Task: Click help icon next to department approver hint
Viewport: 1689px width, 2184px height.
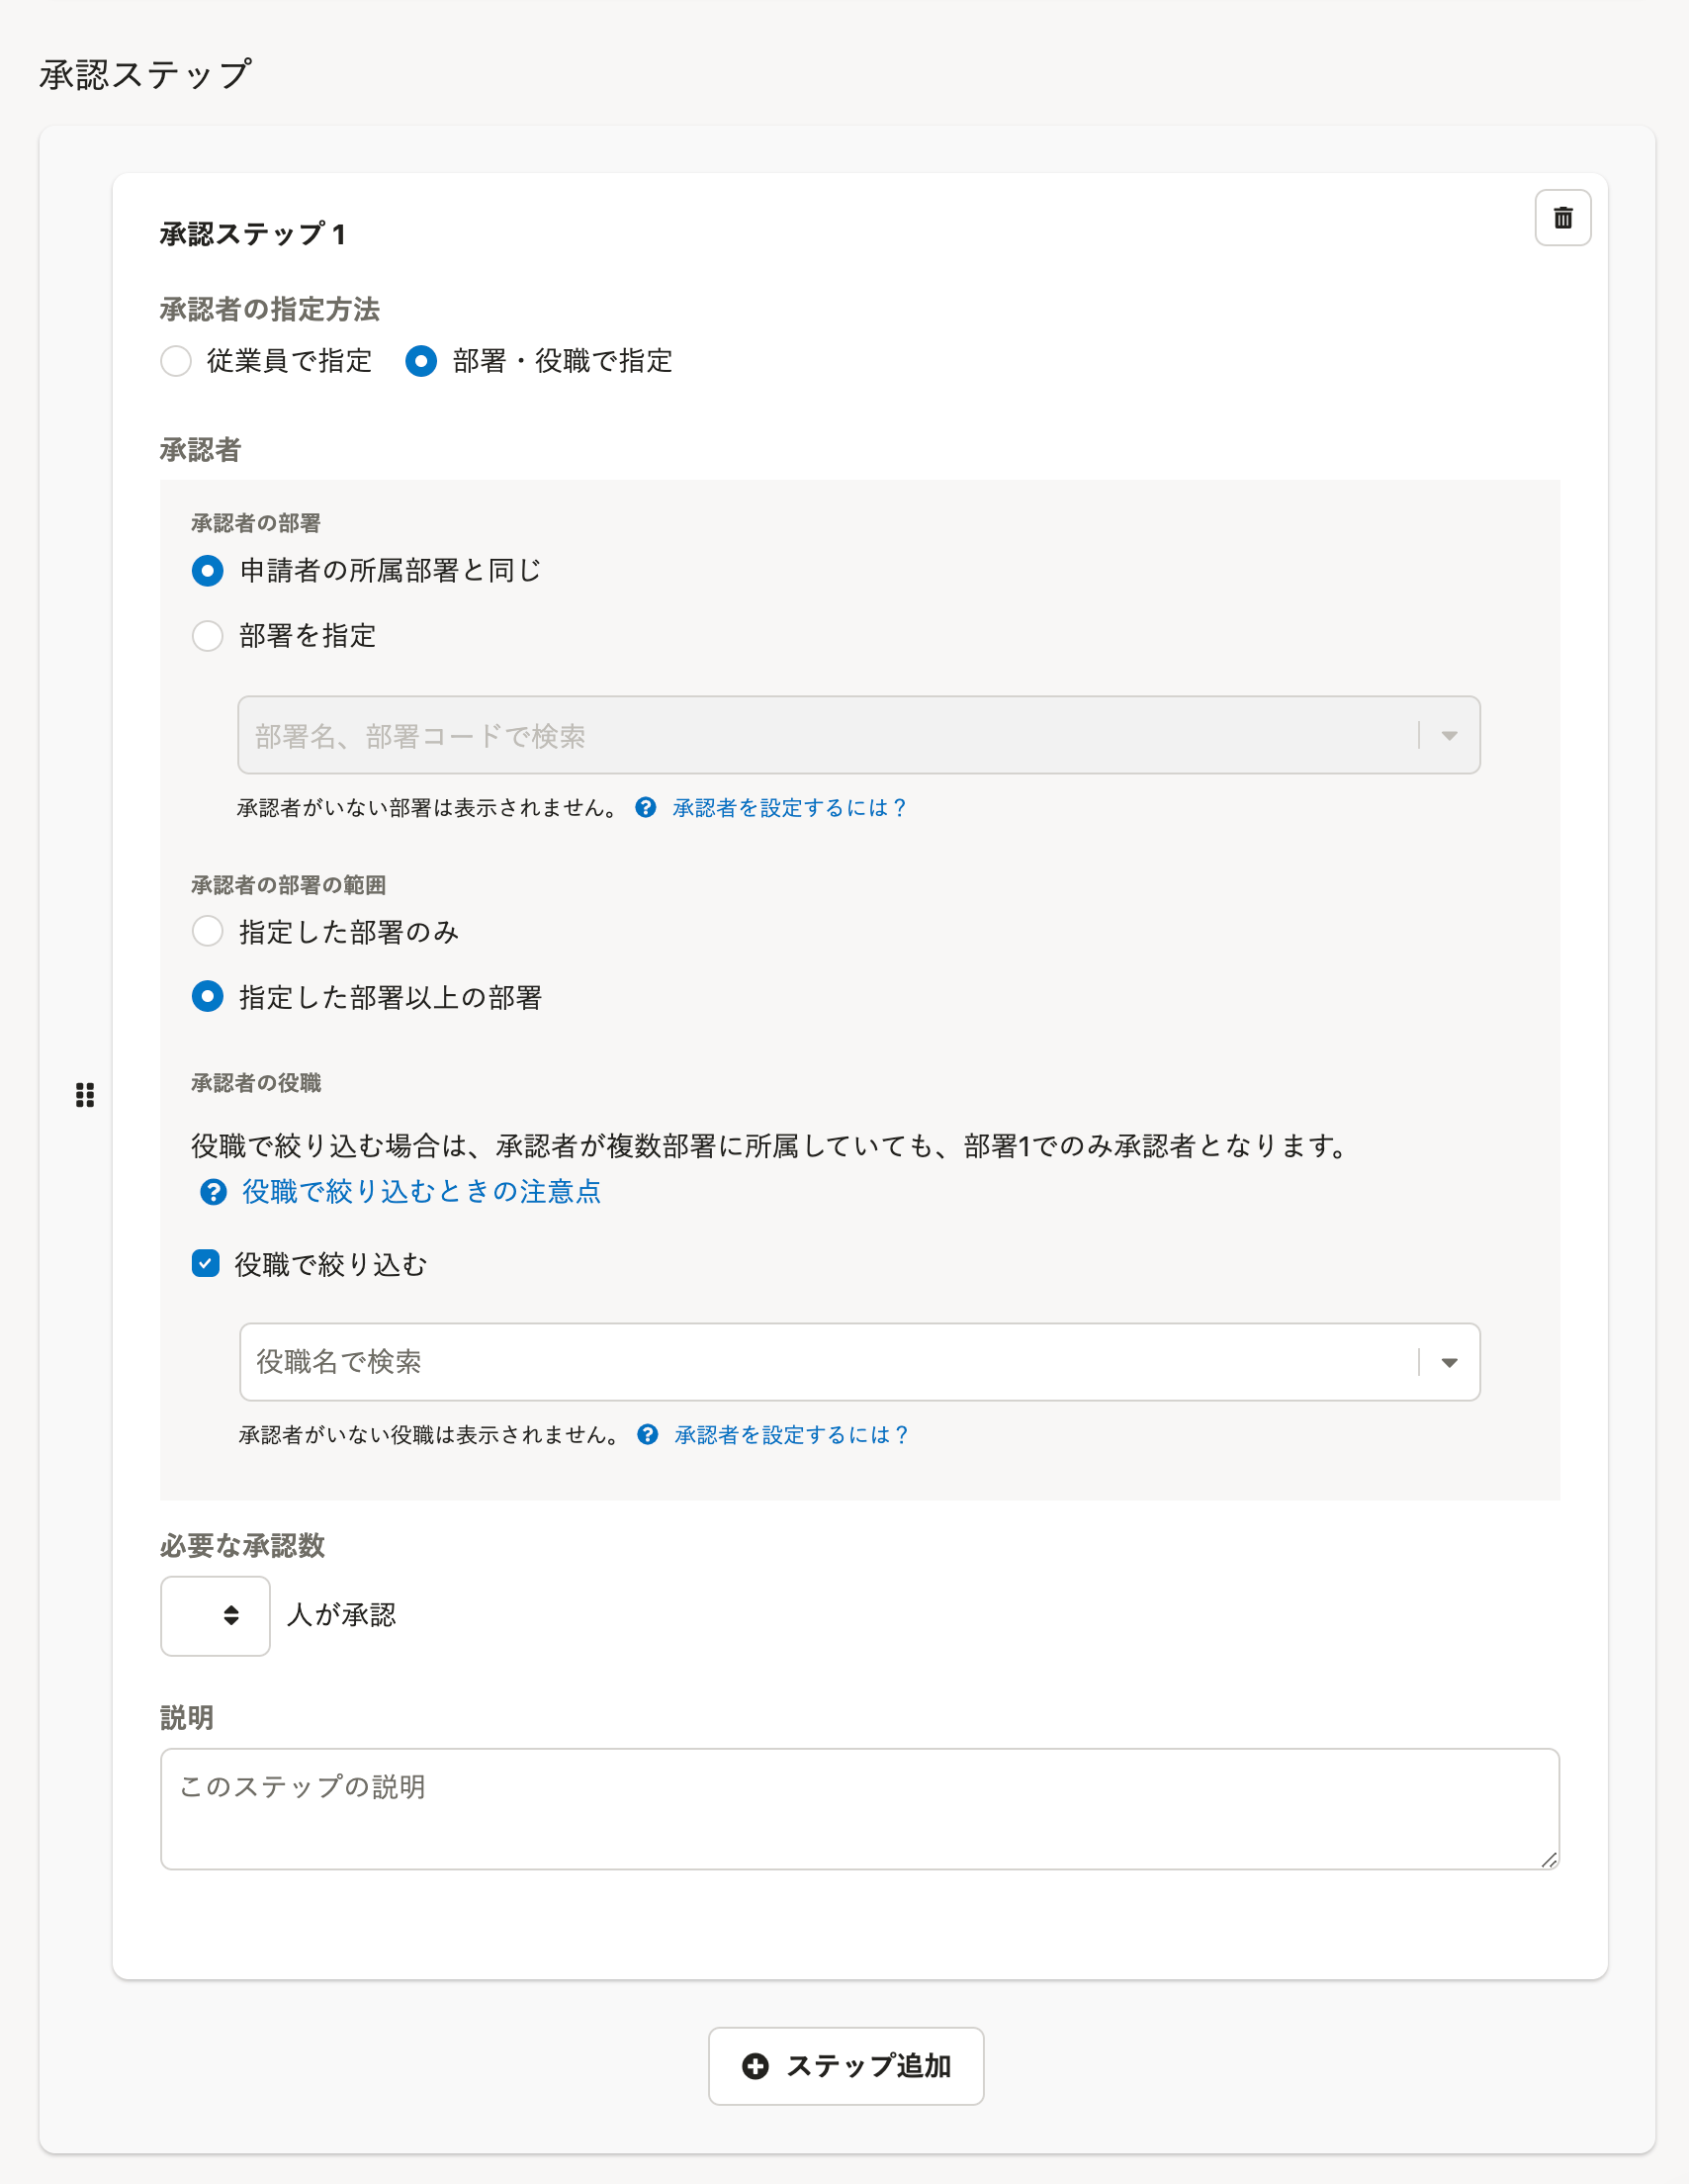Action: click(x=646, y=807)
